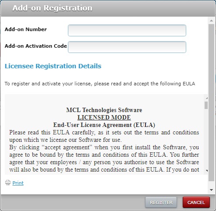Click the Add-on Number label
The image size is (216, 211).
coord(26,29)
